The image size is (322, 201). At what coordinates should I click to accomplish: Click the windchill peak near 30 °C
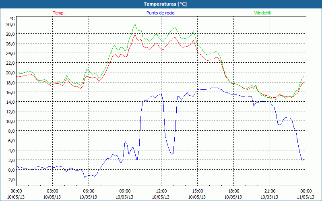point(135,24)
